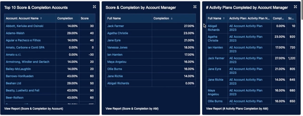Screen dimensions: 303x116
Task: Open the Beahan Ltd account
Action: point(13,83)
